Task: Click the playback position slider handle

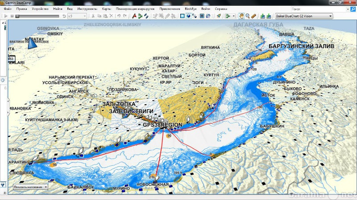Action: pos(17,16)
